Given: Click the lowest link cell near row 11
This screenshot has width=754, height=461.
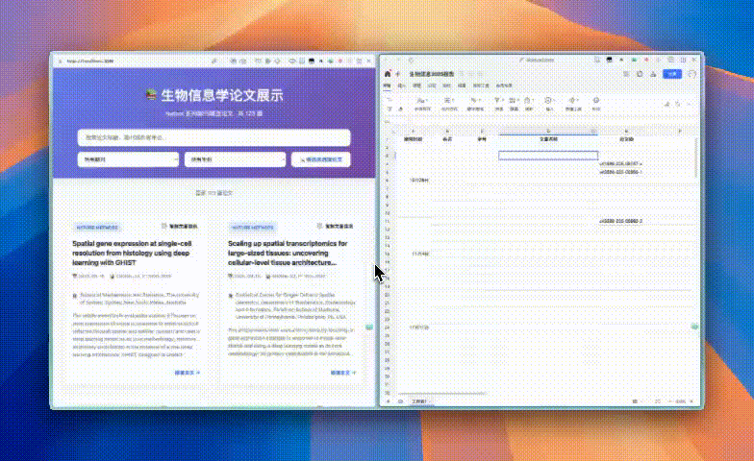Looking at the screenshot, I should (x=621, y=221).
